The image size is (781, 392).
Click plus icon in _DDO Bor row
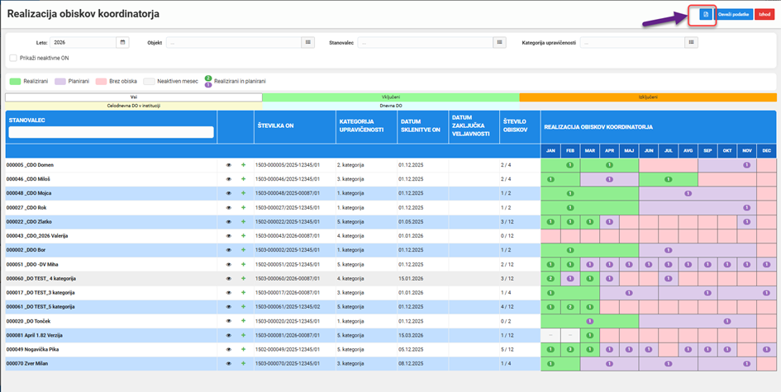pyautogui.click(x=244, y=250)
